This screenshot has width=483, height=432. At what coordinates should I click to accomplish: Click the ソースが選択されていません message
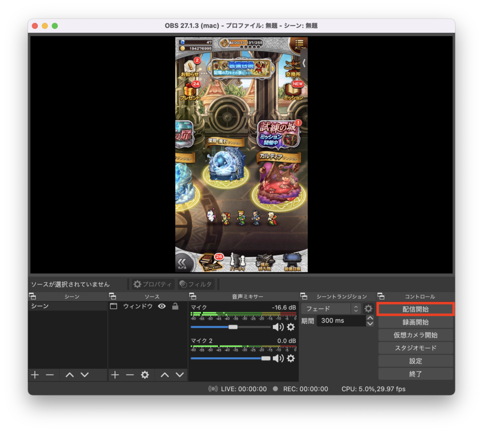(x=70, y=284)
